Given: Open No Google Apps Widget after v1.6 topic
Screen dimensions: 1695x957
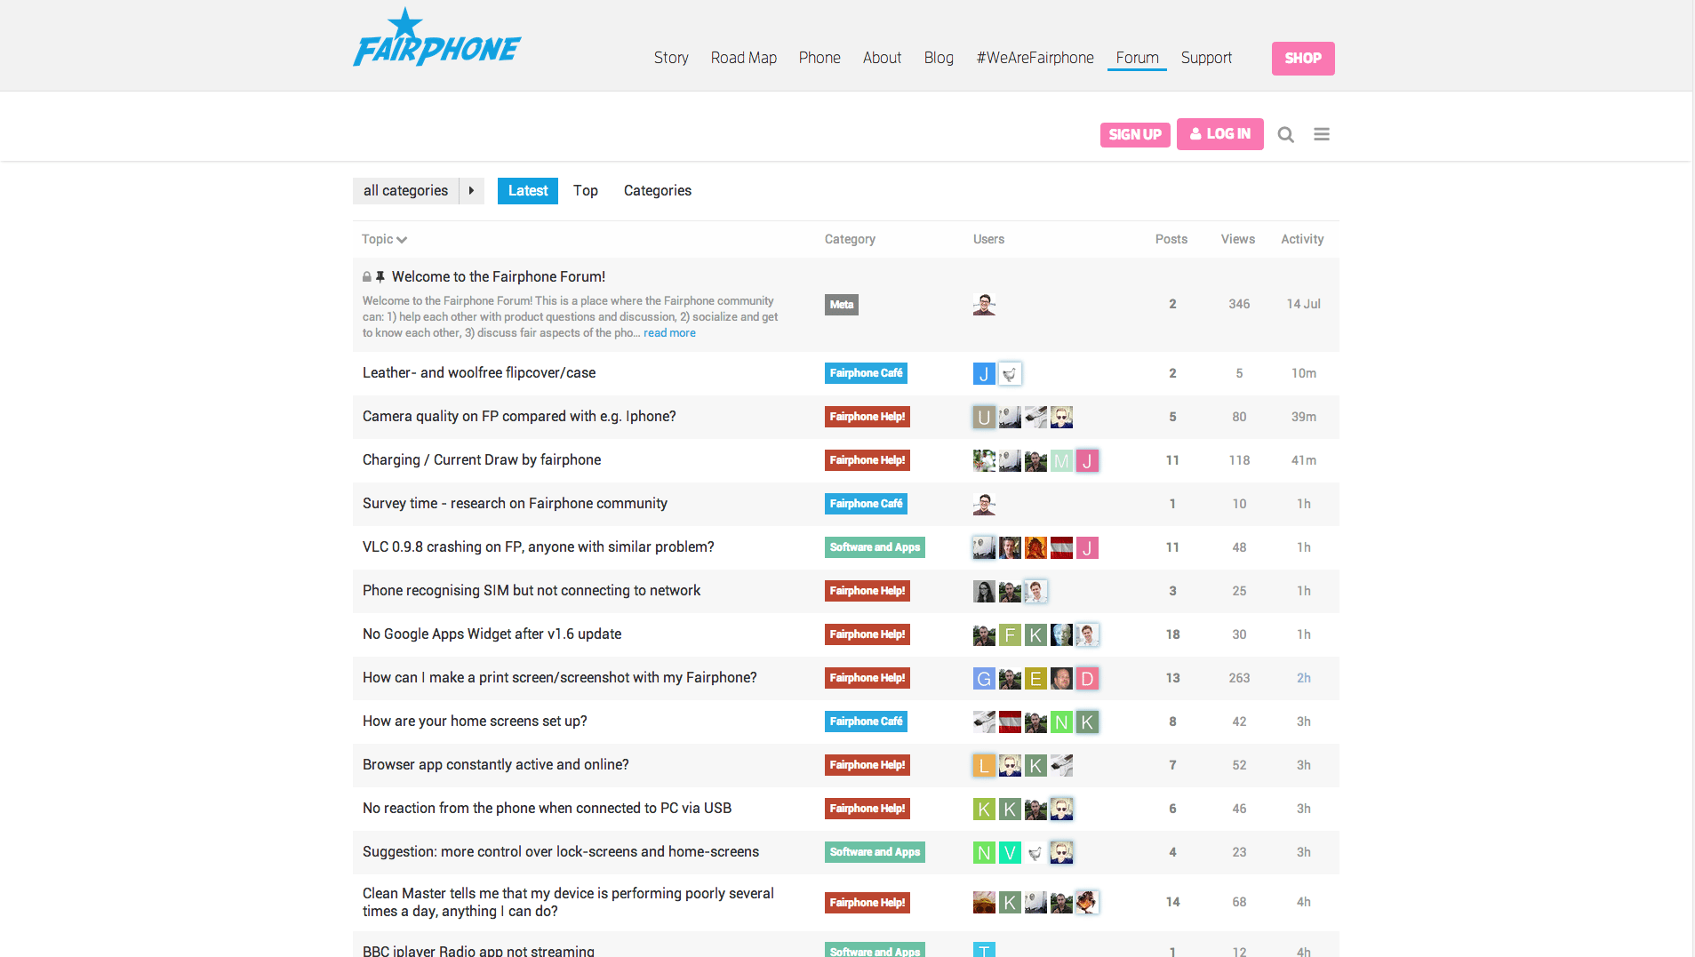Looking at the screenshot, I should (492, 634).
